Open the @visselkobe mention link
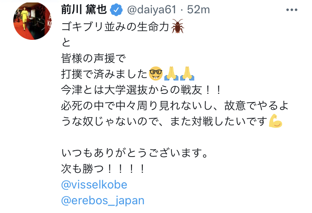 pos(94,184)
